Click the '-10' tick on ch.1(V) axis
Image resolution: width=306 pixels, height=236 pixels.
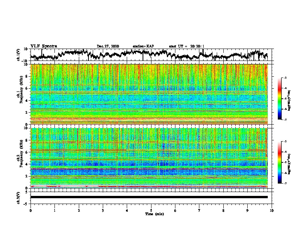[25, 61]
